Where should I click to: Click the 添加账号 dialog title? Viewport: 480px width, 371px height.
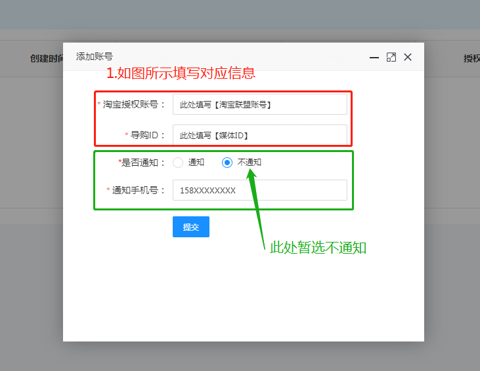click(95, 57)
